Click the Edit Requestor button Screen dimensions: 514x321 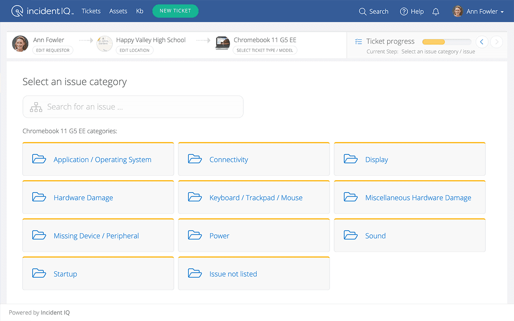53,51
